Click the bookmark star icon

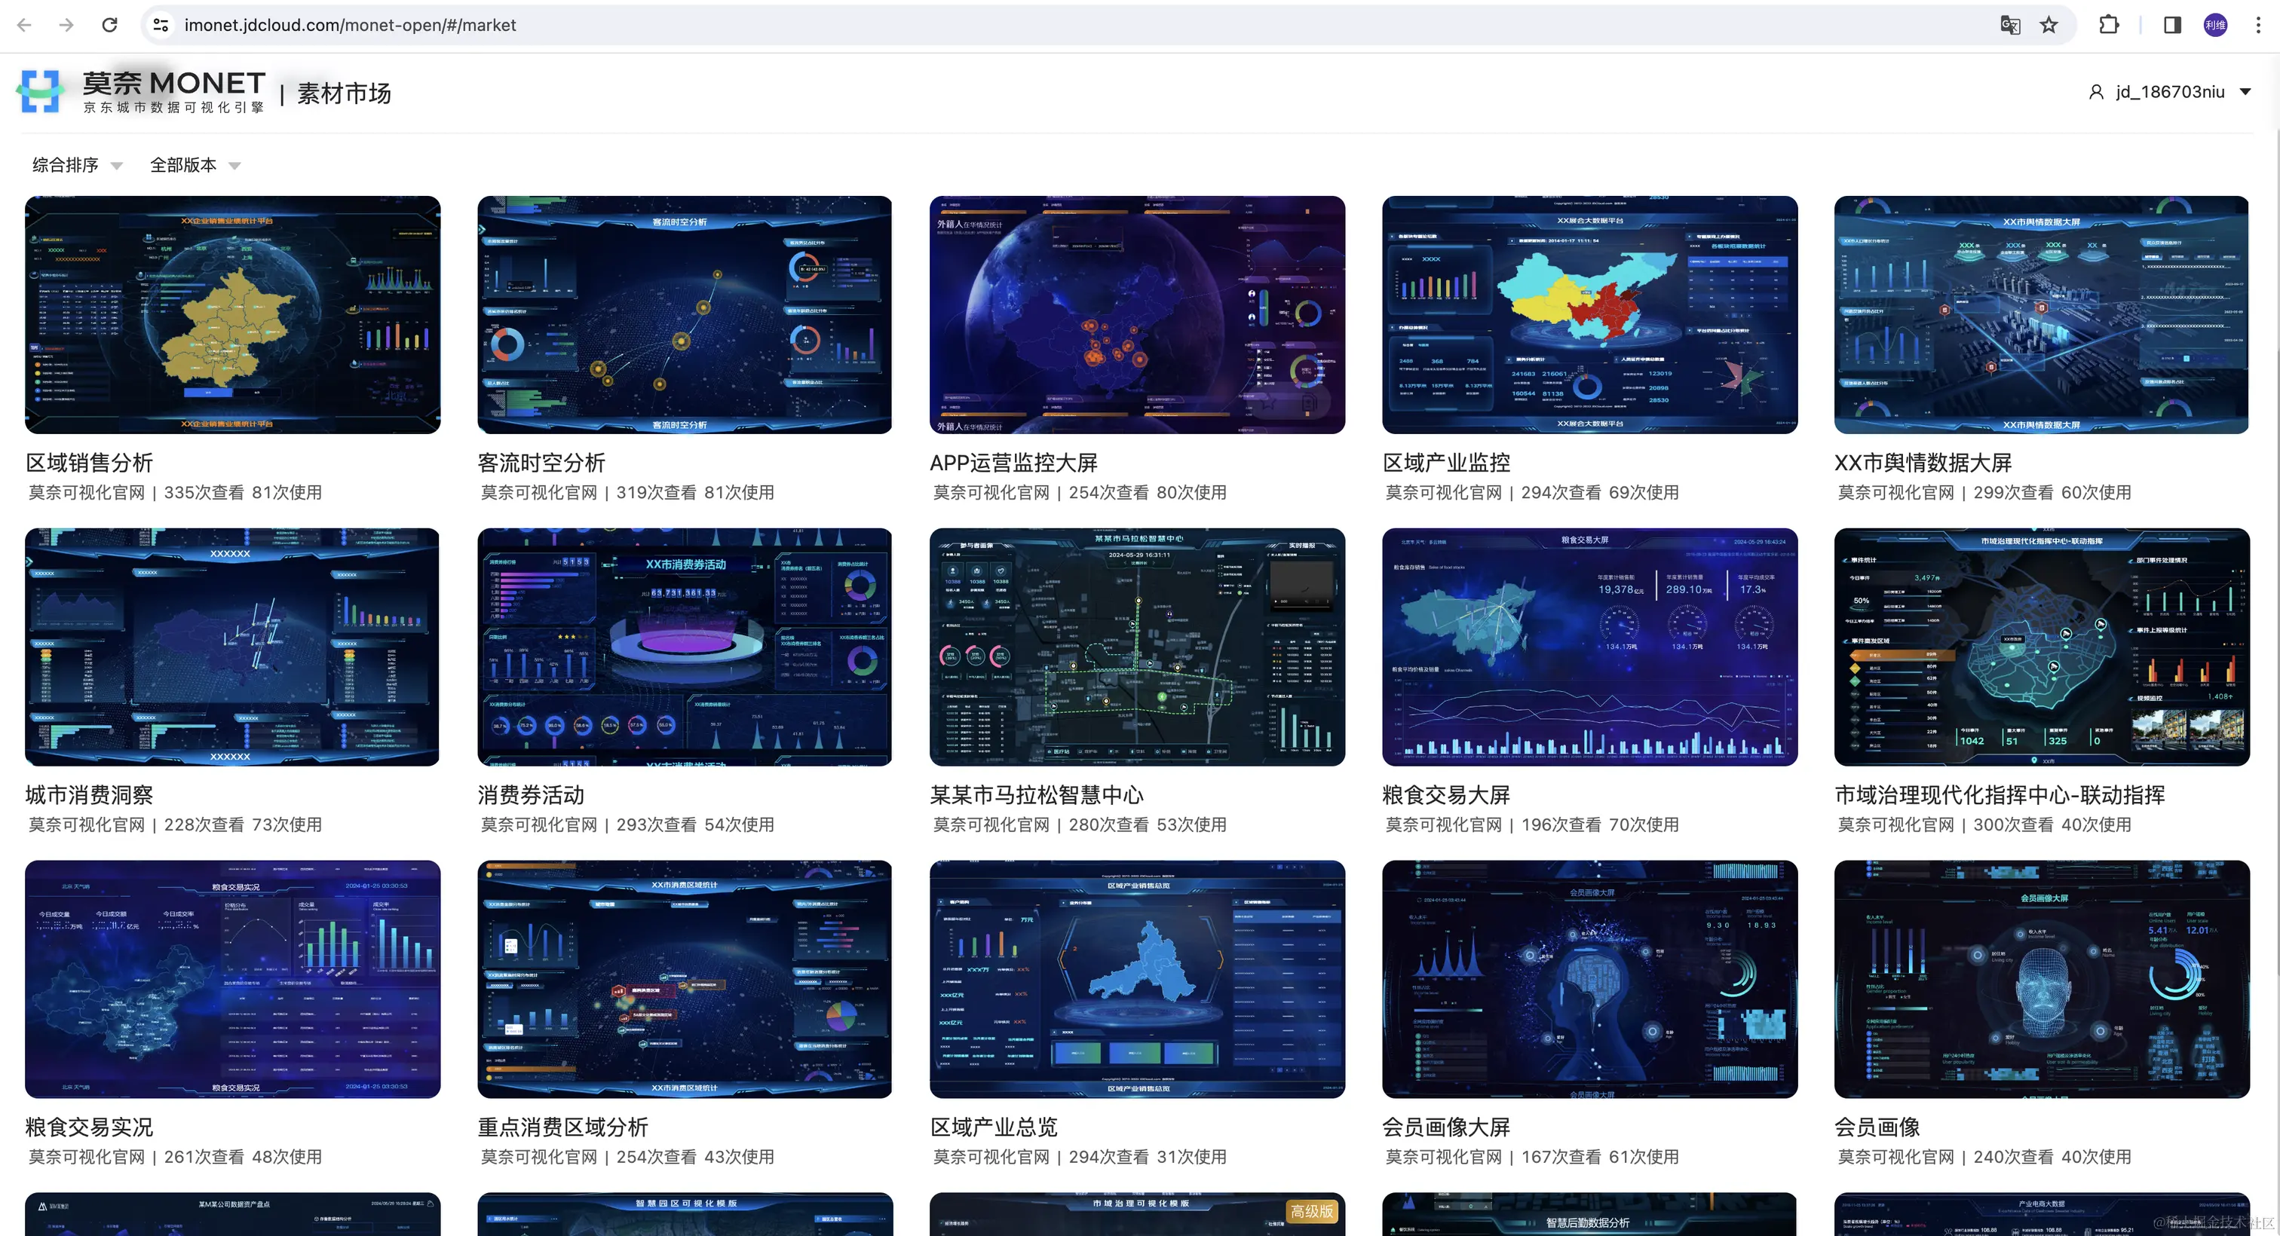click(x=2049, y=25)
